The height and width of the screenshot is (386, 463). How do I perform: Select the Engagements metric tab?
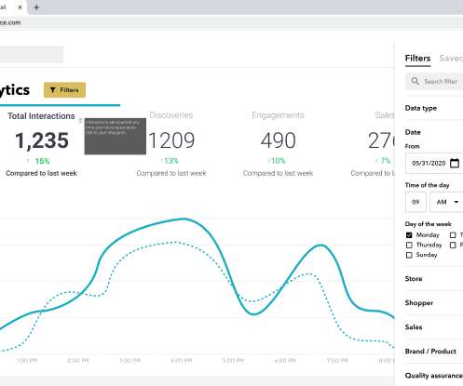pos(278,115)
